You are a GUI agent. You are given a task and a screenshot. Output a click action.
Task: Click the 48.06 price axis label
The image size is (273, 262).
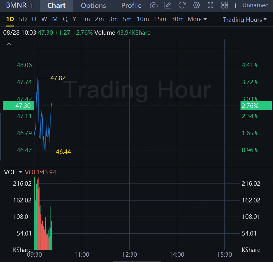point(24,65)
